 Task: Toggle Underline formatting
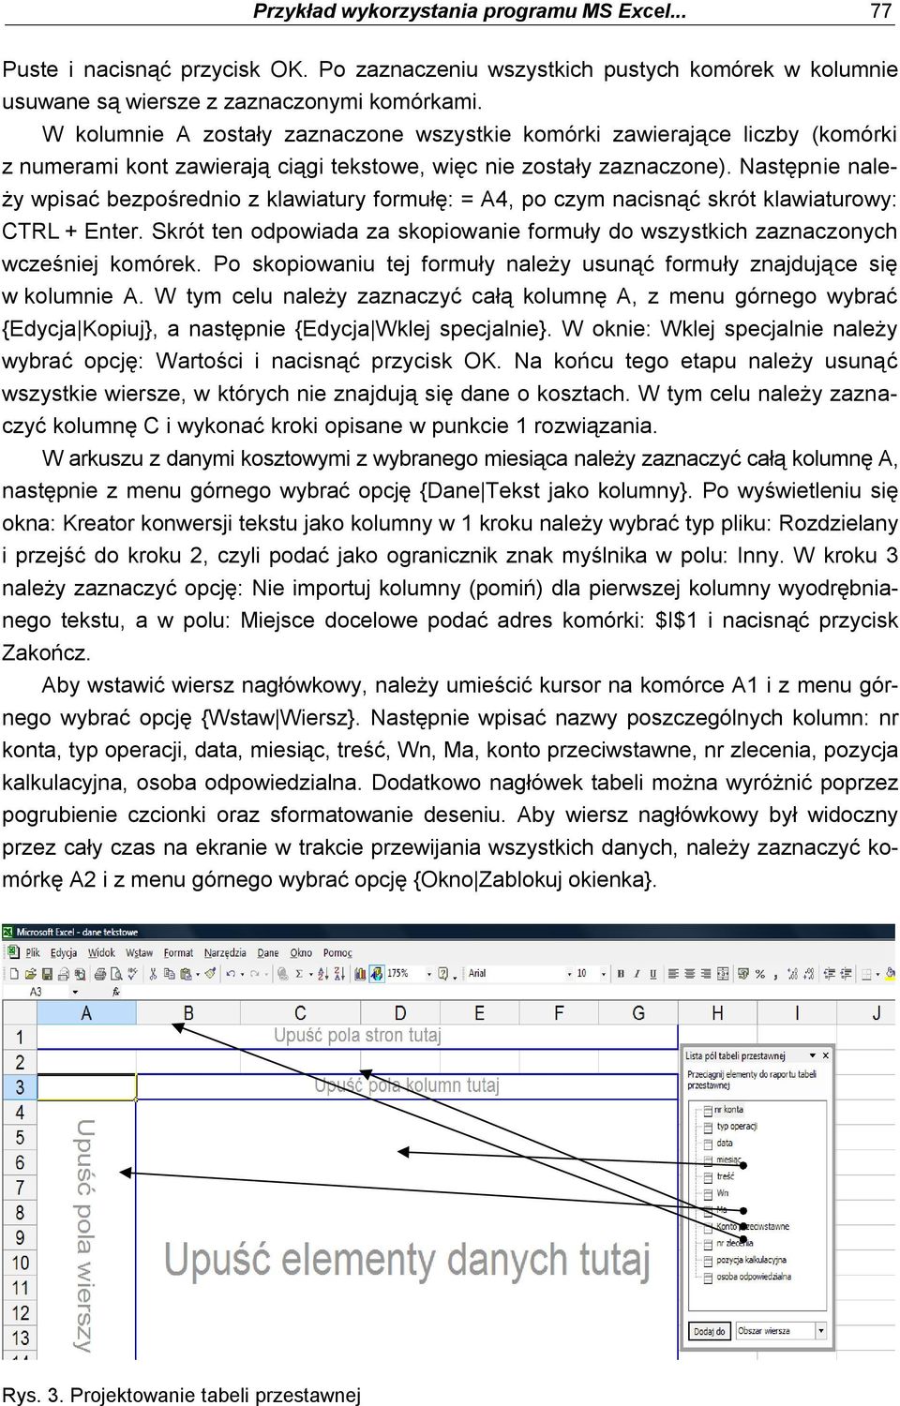652,973
